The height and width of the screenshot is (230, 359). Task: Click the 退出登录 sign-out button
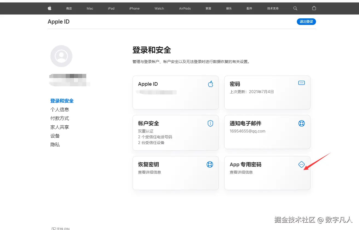point(306,22)
